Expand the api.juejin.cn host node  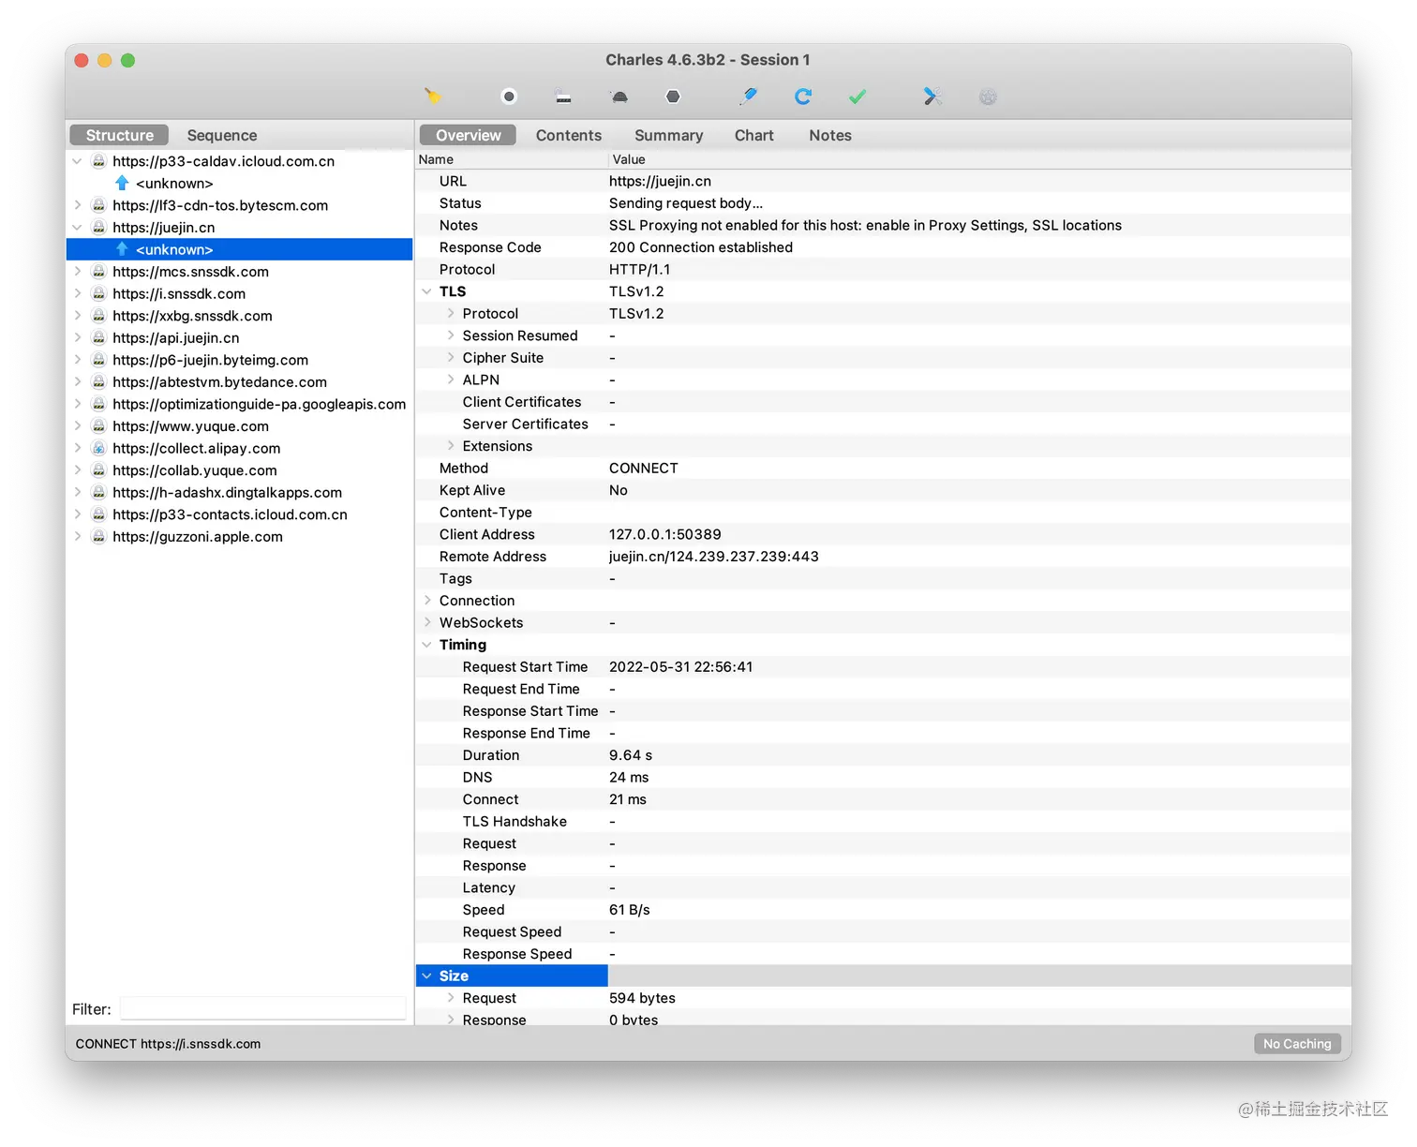(77, 338)
